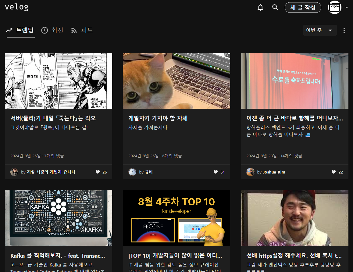
Task: Expand the profile avatar dropdown arrow
Action: 346,7
